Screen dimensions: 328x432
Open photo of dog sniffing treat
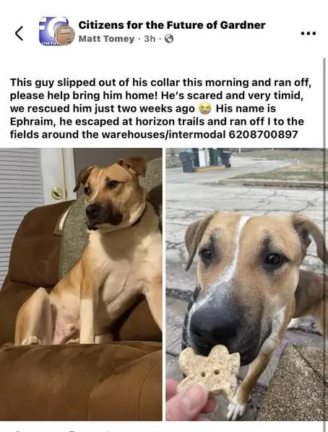click(247, 284)
